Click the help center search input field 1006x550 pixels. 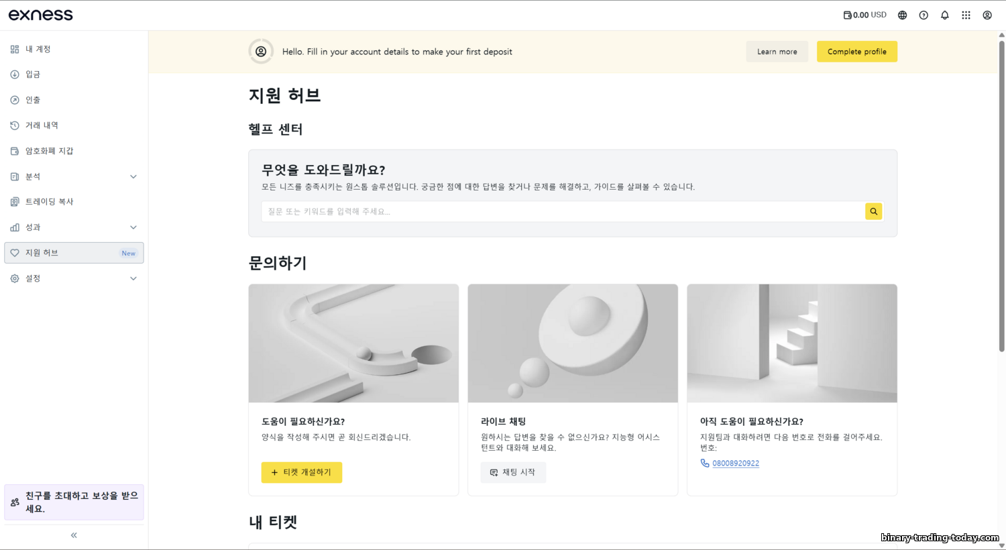tap(563, 211)
